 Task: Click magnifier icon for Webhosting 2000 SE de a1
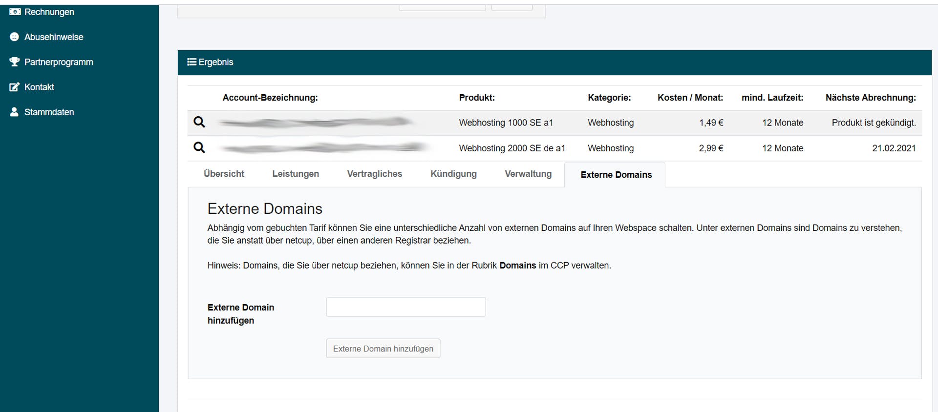199,147
